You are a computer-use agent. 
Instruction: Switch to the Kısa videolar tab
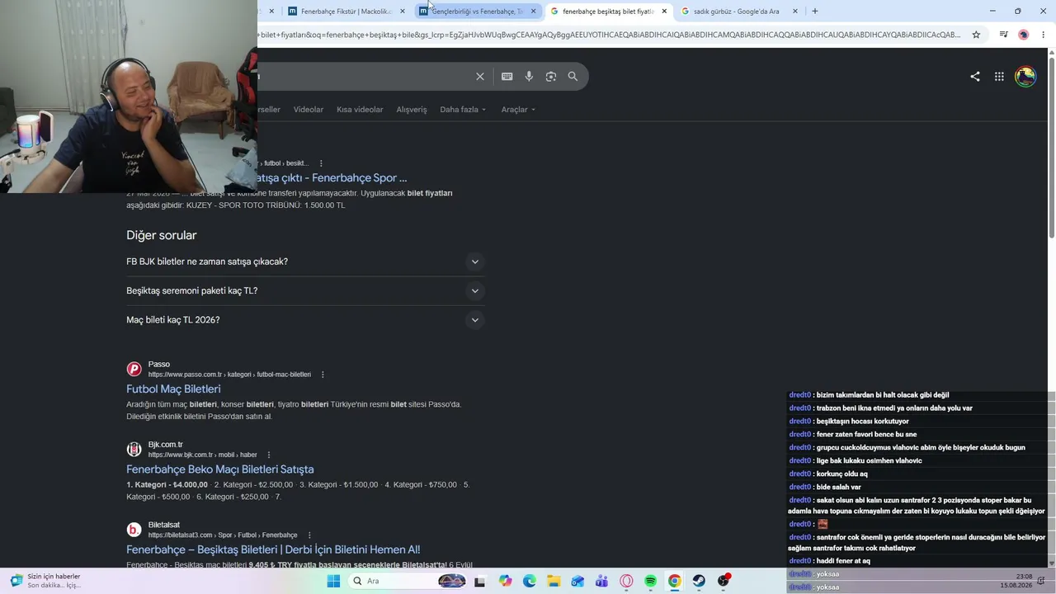point(360,110)
